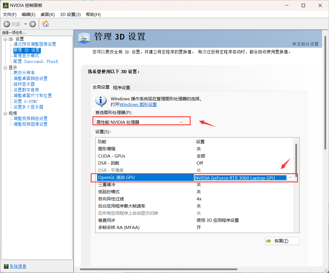
Task: Open 调整桌面颜色设置 task
Action: click(x=31, y=78)
